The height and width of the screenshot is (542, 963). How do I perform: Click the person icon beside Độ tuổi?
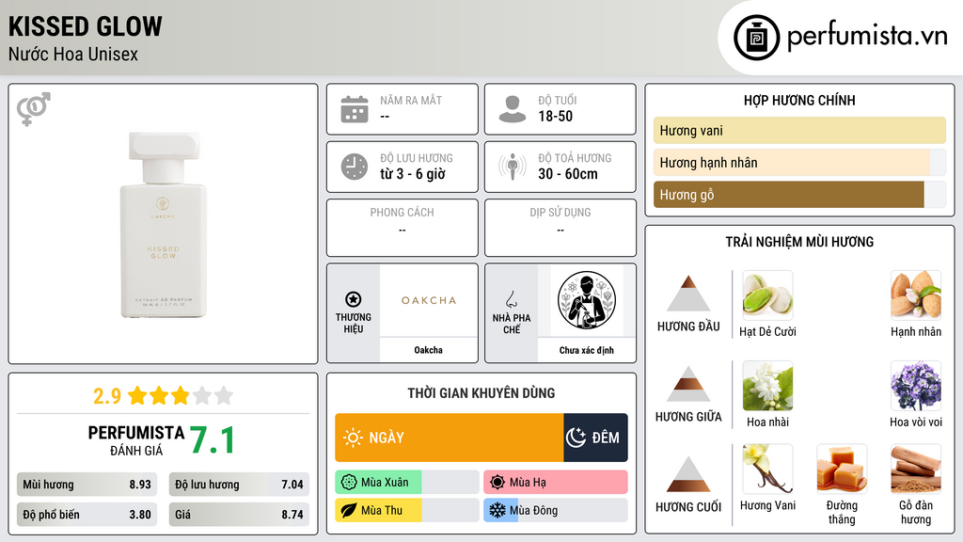tap(513, 109)
